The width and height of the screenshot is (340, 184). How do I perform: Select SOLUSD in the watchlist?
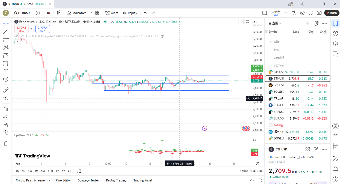(x=298, y=92)
